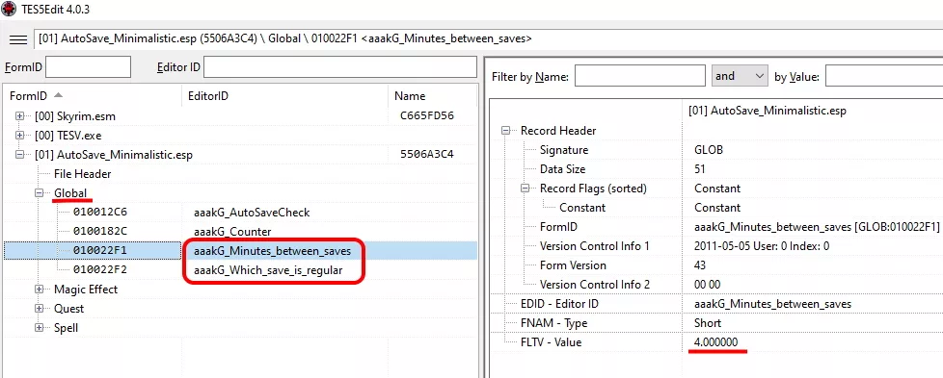Click the TES5Edit app icon in title bar

pyautogui.click(x=9, y=9)
